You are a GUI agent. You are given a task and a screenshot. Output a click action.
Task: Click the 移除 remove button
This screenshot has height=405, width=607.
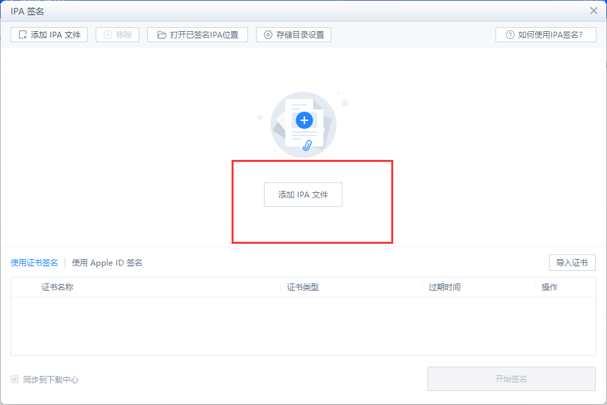117,35
